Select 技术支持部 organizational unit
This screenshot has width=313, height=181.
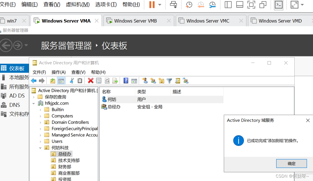69,160
